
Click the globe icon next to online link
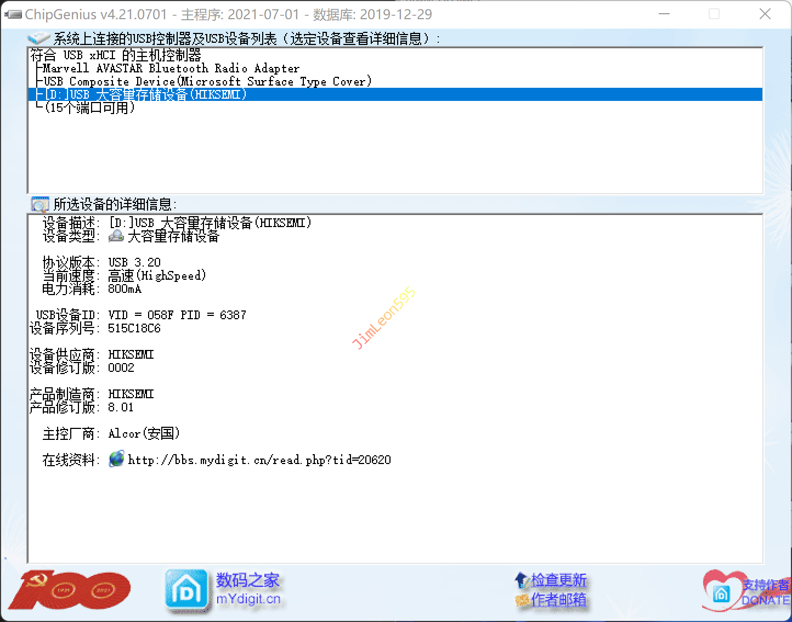tap(117, 459)
